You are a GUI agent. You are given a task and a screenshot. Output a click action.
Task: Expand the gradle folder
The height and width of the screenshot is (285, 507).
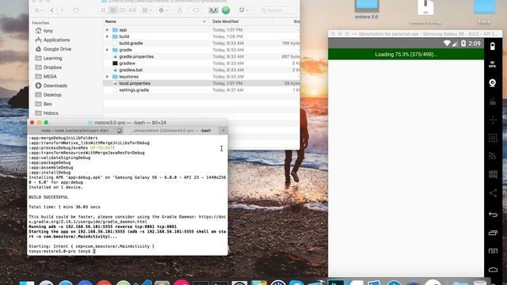click(x=108, y=50)
